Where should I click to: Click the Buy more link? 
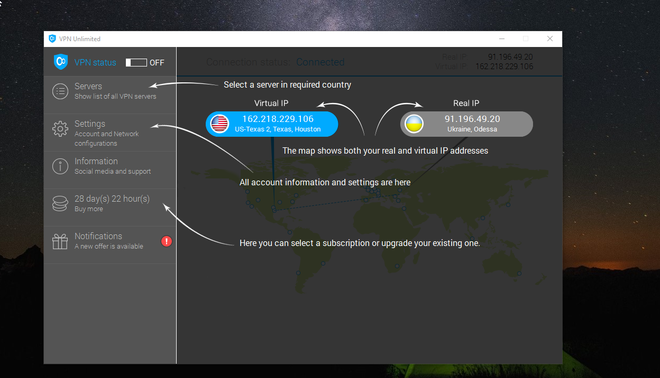[x=89, y=209]
